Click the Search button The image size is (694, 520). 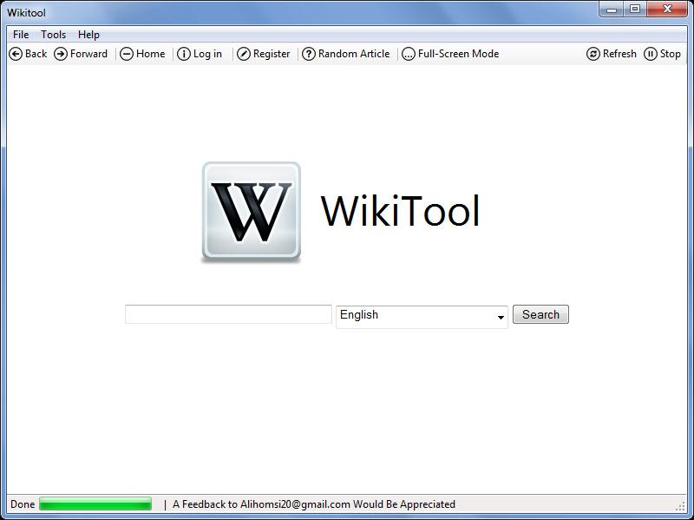pyautogui.click(x=540, y=314)
